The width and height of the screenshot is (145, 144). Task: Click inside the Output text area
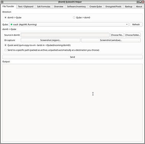coord(72,103)
